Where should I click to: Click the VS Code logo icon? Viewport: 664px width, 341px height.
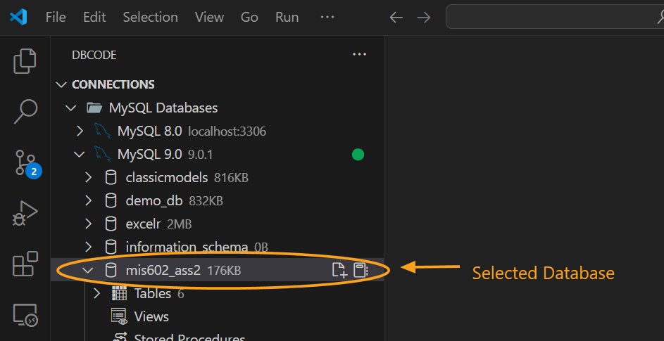(x=18, y=17)
